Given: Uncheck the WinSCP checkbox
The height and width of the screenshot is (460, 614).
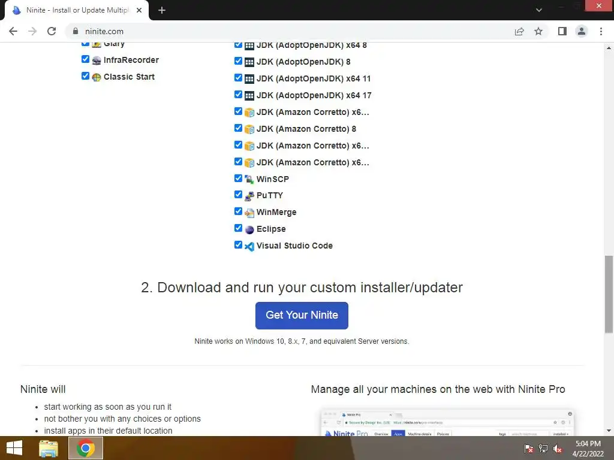Looking at the screenshot, I should [238, 178].
